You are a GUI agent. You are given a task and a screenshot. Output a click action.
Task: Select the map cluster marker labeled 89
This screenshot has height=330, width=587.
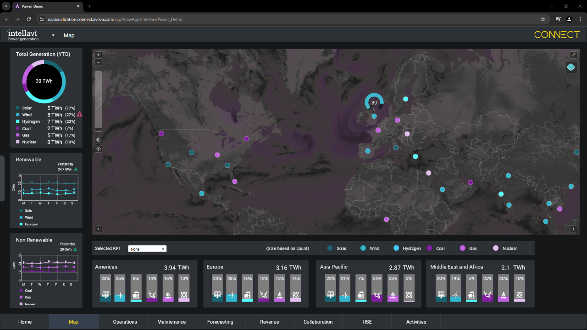coord(374,103)
